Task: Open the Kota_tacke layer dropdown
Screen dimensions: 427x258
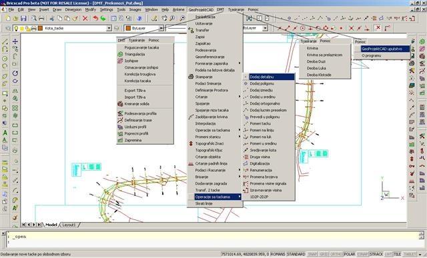Action: [109, 28]
